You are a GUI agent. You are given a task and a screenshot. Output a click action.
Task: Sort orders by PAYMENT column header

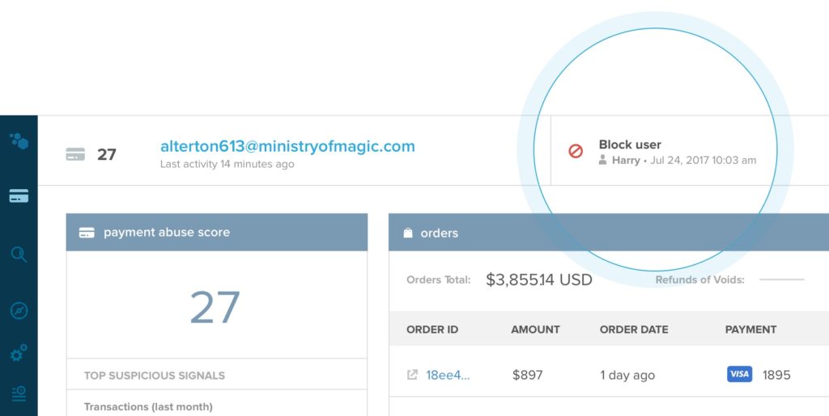(x=750, y=330)
